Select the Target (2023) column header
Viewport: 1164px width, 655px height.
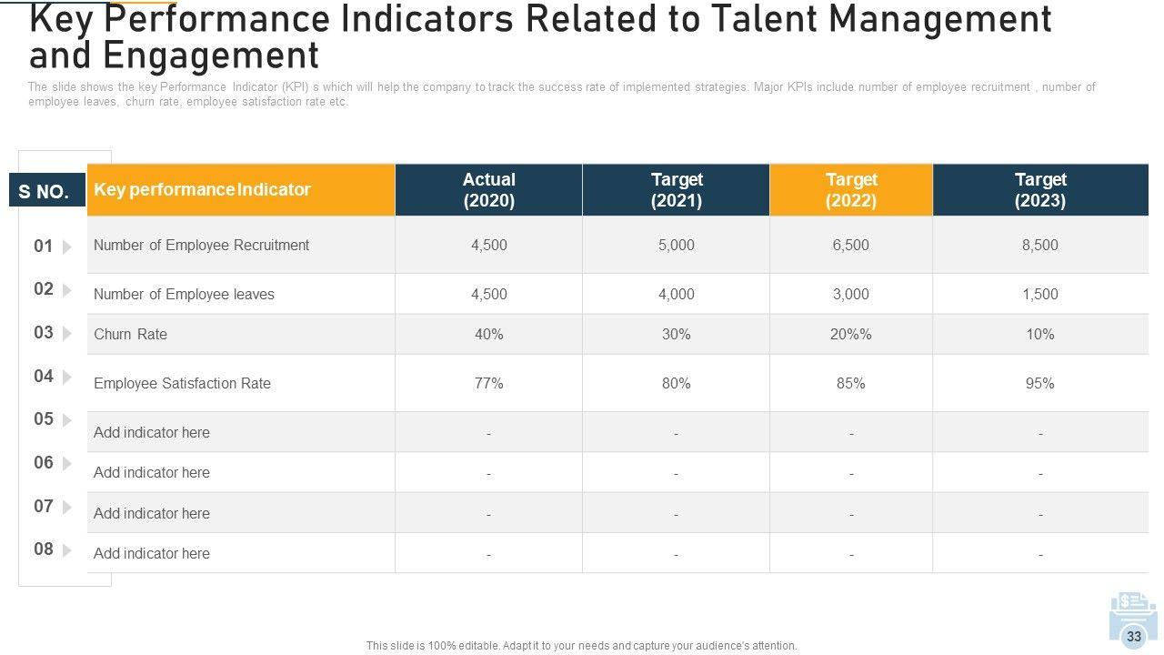[1040, 190]
